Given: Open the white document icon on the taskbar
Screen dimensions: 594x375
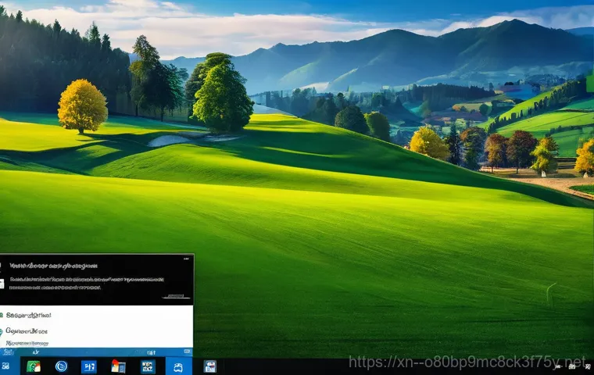Looking at the screenshot, I should 209,366.
